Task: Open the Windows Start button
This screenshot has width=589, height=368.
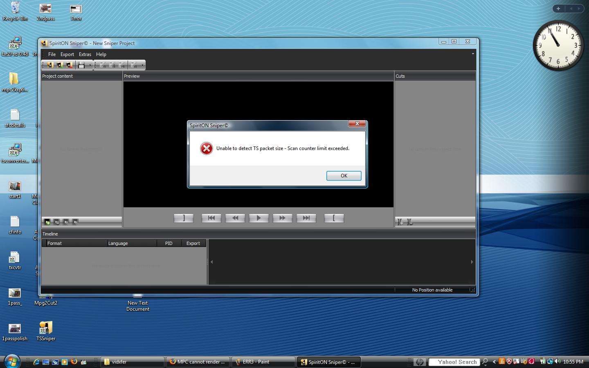Action: [x=12, y=361]
